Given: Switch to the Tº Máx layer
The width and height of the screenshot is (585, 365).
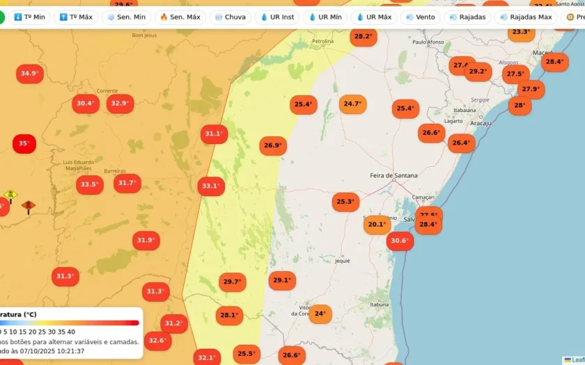Looking at the screenshot, I should pos(76,17).
